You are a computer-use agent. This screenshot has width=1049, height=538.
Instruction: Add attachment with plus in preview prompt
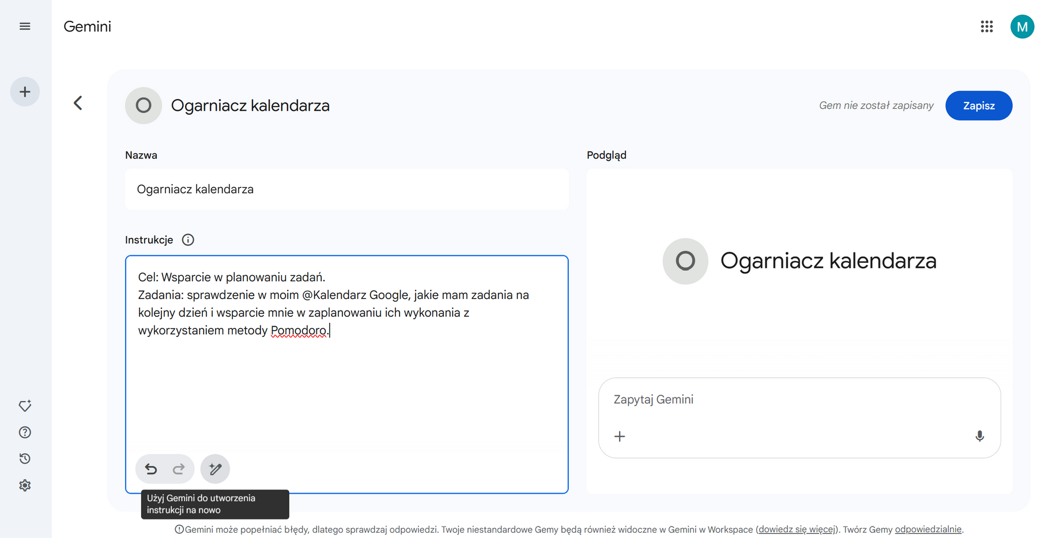[x=620, y=437]
